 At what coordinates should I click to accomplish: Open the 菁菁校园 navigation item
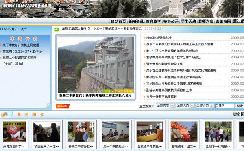tap(223, 22)
